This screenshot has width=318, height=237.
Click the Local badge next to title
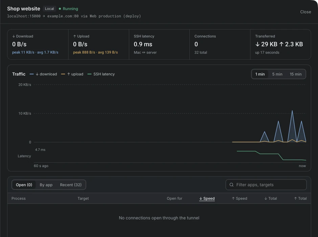(x=49, y=9)
